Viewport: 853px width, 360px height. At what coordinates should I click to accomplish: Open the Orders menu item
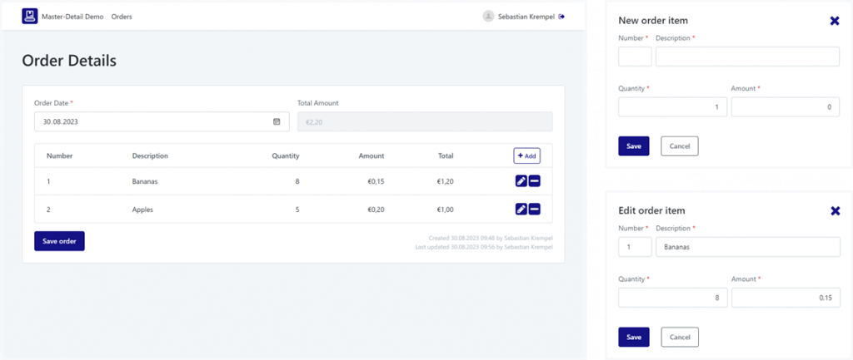(x=122, y=17)
